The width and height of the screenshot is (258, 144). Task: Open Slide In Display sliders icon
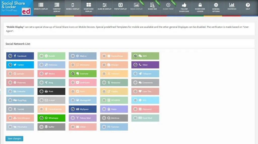(x=105, y=5)
